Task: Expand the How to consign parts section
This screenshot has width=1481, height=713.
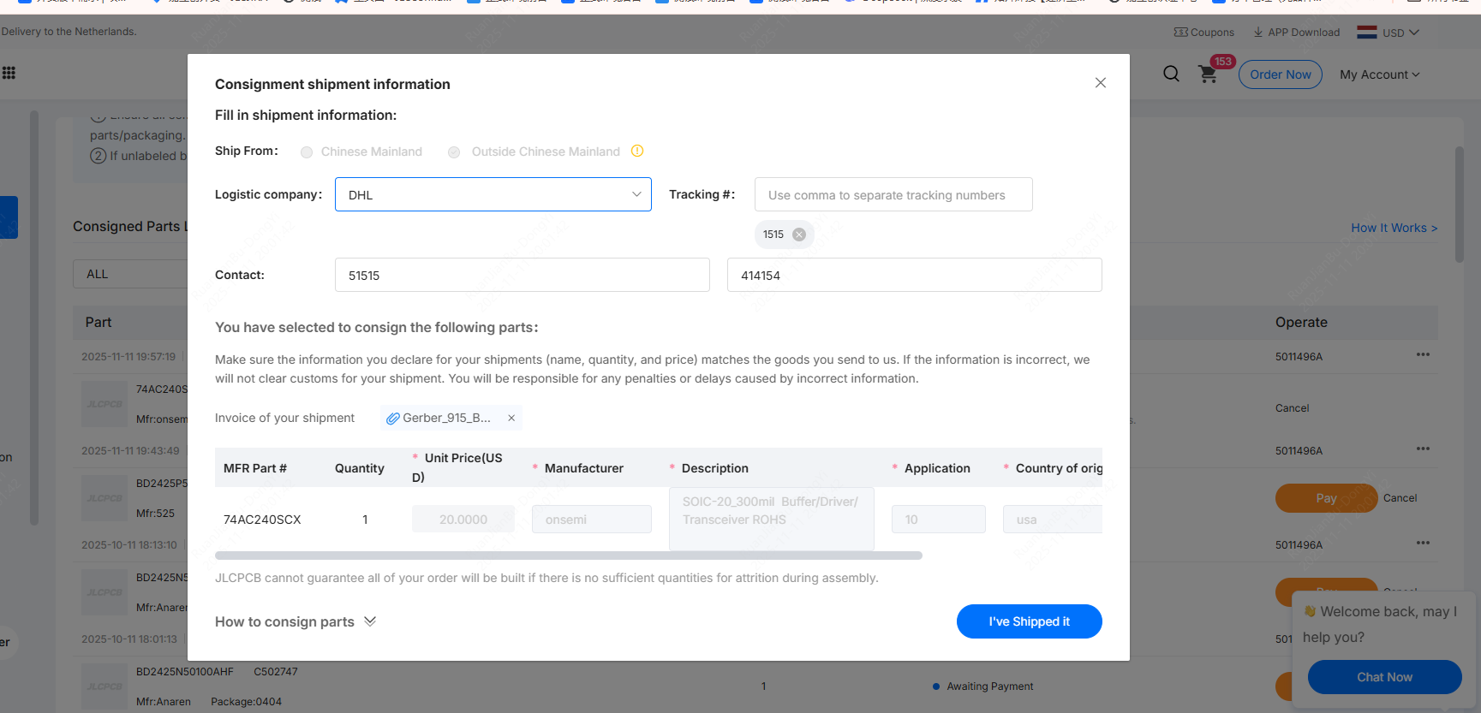Action: tap(296, 621)
